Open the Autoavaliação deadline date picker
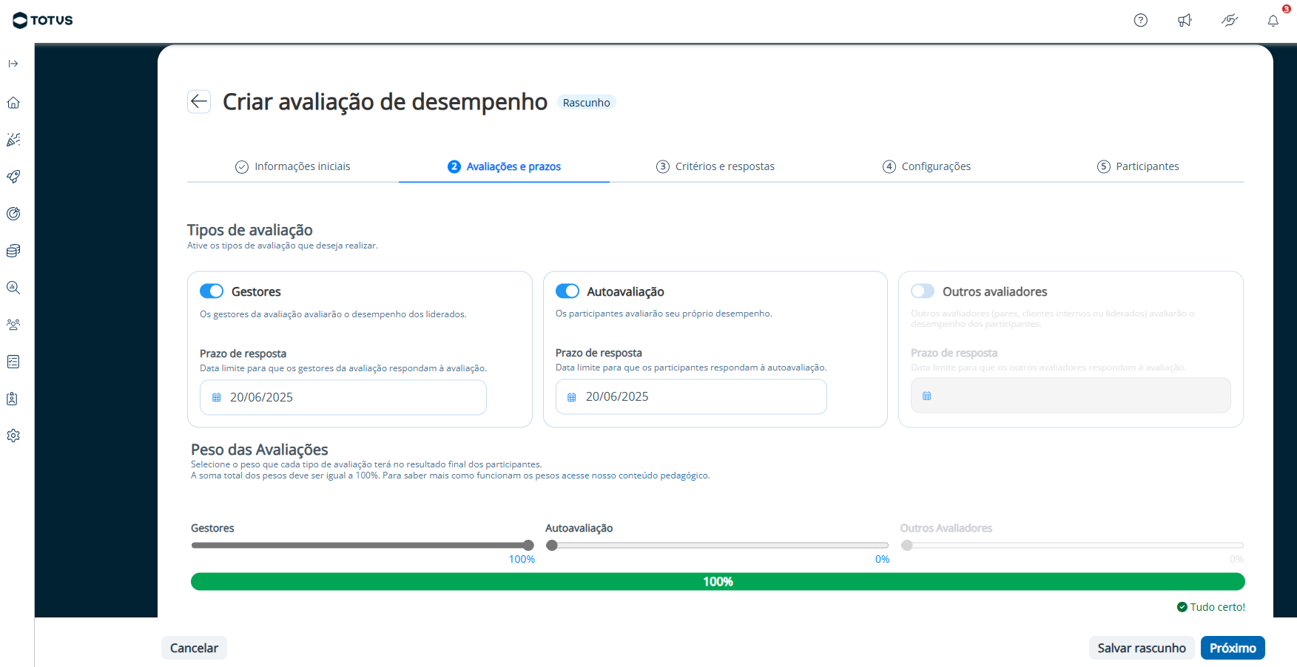 pos(690,397)
